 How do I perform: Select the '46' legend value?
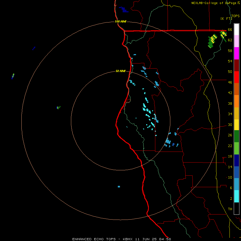pos(230,82)
